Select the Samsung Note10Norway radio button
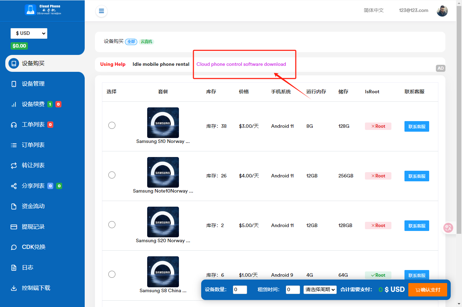Image resolution: width=462 pixels, height=307 pixels. click(112, 175)
